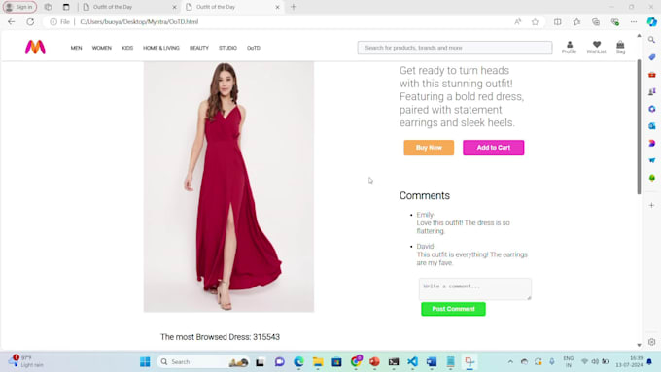Click the Write a comment text box
The image size is (661, 372).
pyautogui.click(x=475, y=288)
